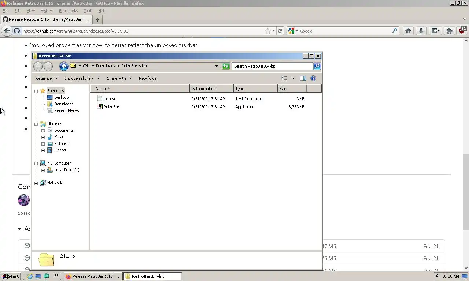Click Firefox add-ons puzzle icon
Image resolution: width=469 pixels, height=281 pixels.
coord(449,31)
